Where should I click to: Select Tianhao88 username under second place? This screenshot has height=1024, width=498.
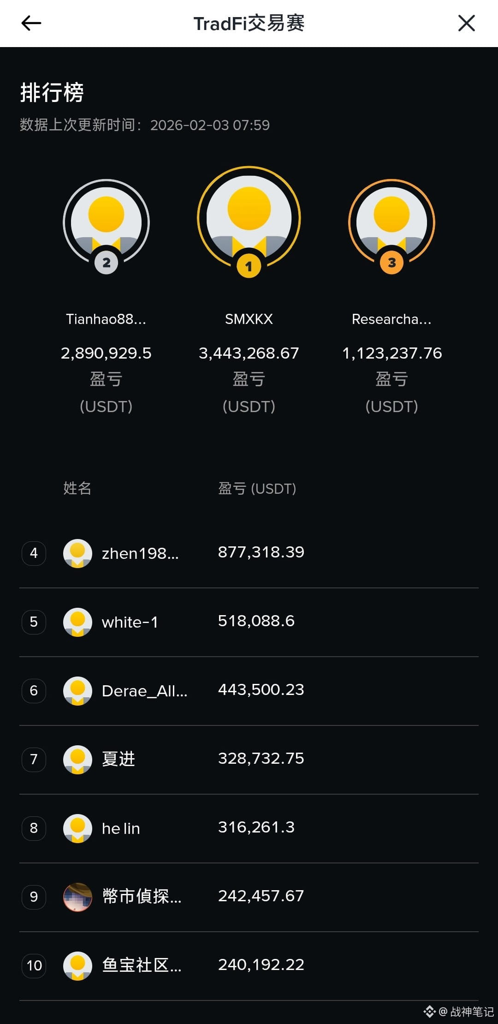pyautogui.click(x=106, y=319)
